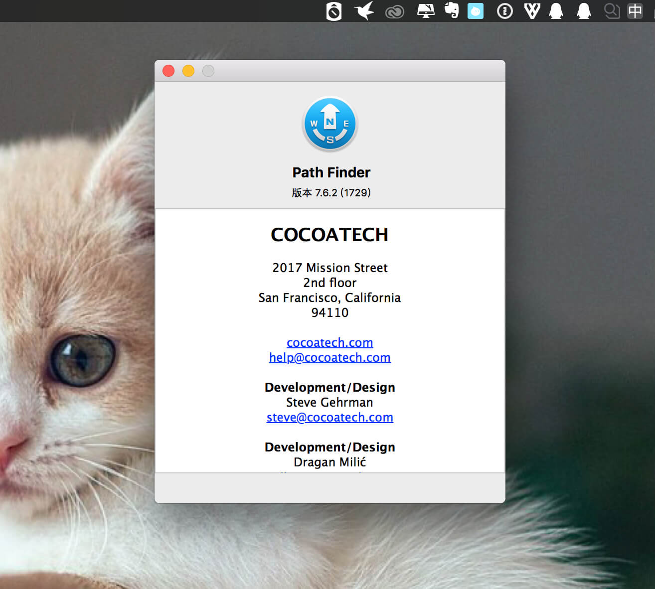Screen dimensions: 655x589
Task: Open the Creative Cloud menu bar icon
Action: click(395, 11)
